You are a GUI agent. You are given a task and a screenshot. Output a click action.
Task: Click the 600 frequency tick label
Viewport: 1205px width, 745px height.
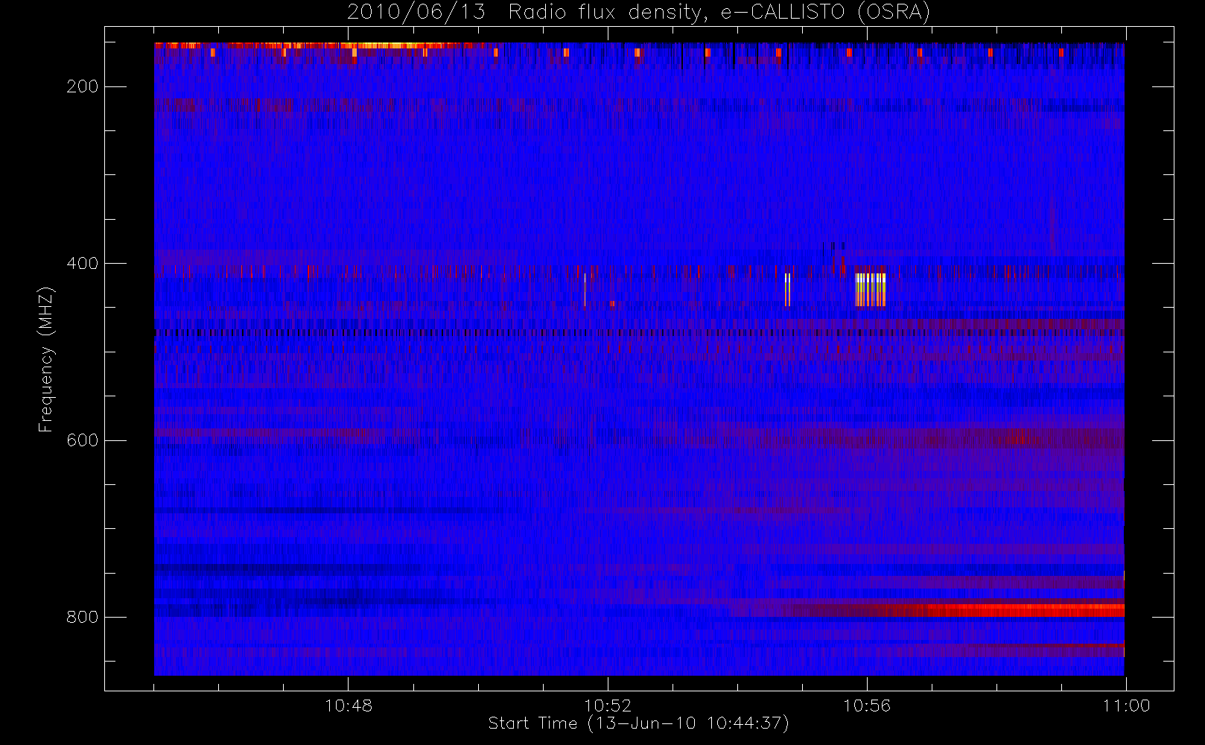click(82, 440)
